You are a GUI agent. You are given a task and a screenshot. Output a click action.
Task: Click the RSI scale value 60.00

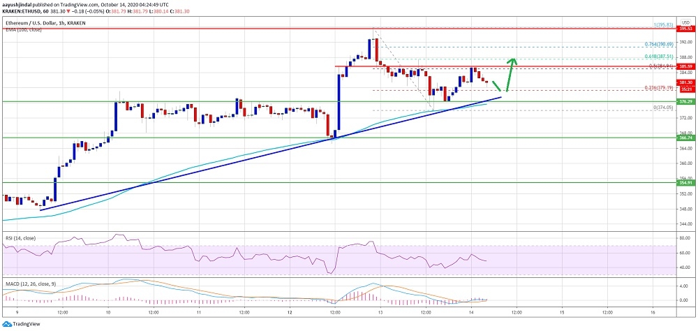coord(684,253)
